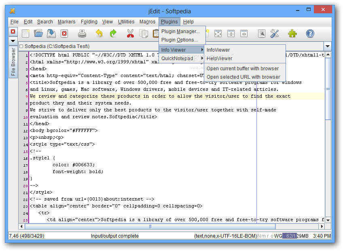Click the line '<style type="text/css">'

(x=62, y=144)
